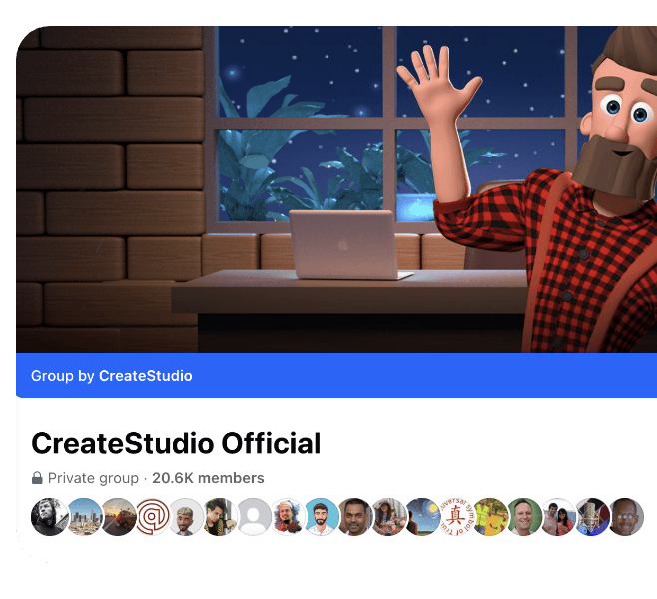The width and height of the screenshot is (657, 599).
Task: Open the black-and-white first member photo
Action: coord(50,517)
